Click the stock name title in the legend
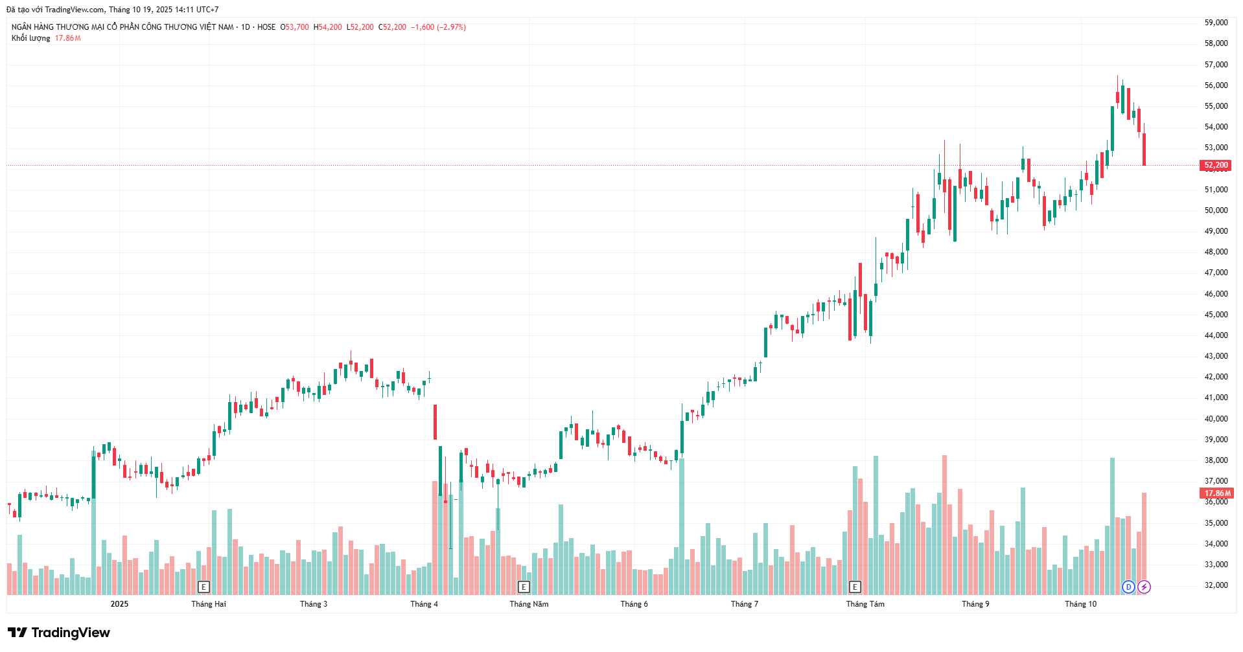 pos(122,27)
